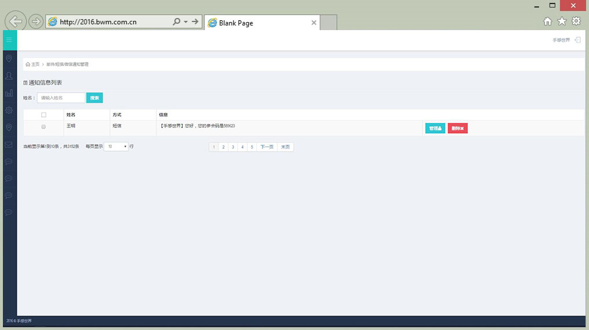Go to page 4 in pagination
Screen dimensions: 589x330
(x=242, y=147)
